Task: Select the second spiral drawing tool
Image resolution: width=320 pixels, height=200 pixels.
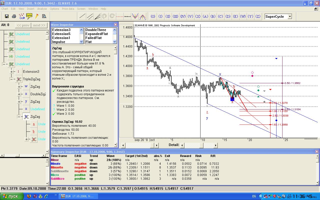Action: (x=112, y=16)
